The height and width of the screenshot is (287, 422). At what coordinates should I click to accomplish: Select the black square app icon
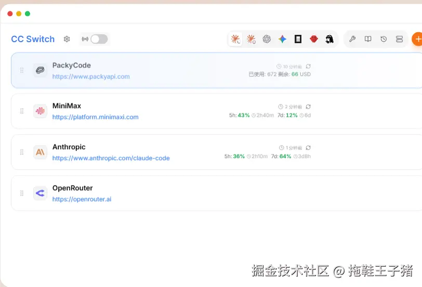(298, 39)
